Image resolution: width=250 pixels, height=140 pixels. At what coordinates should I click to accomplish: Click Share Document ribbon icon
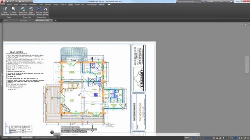point(14,11)
